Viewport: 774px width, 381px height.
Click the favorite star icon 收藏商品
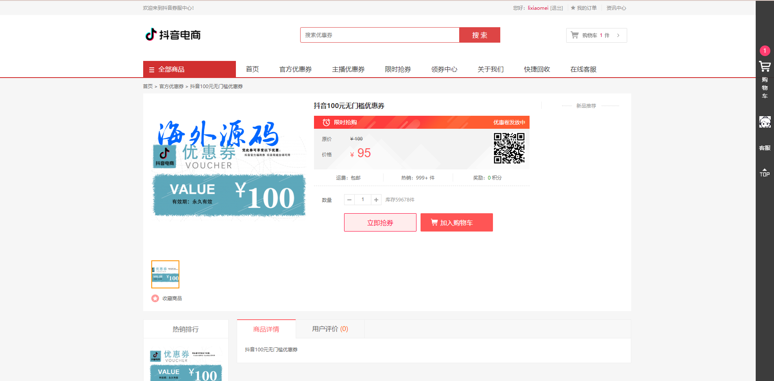click(x=155, y=299)
